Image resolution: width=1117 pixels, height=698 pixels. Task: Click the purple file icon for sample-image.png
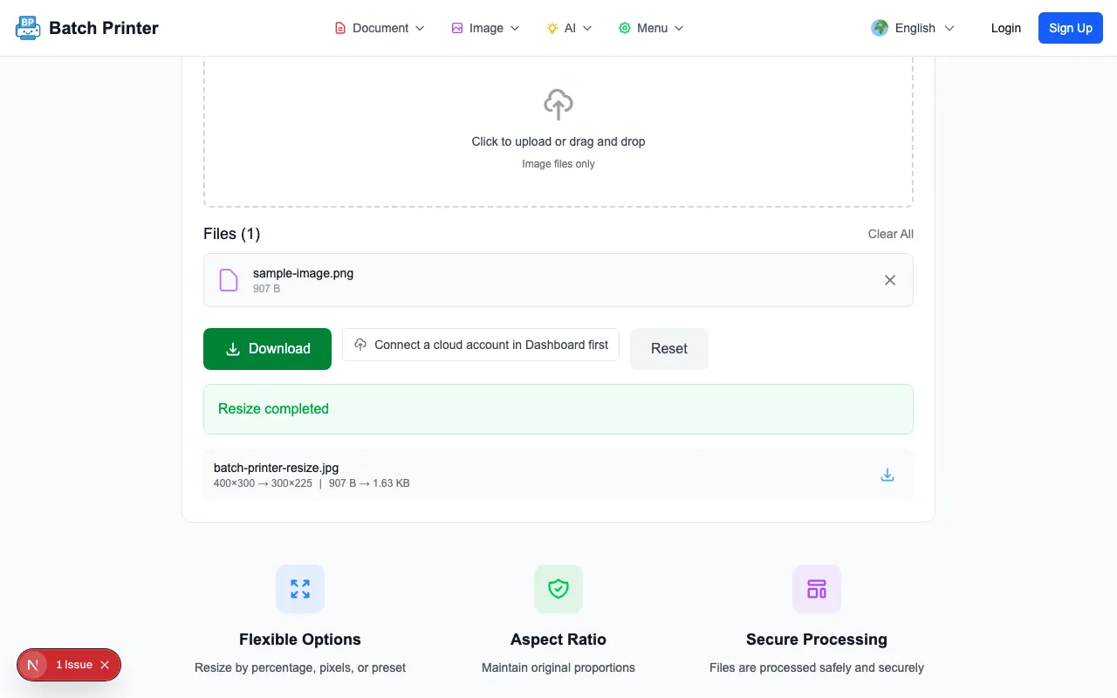tap(229, 280)
